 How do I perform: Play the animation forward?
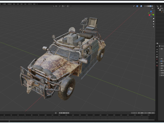coord(65,113)
